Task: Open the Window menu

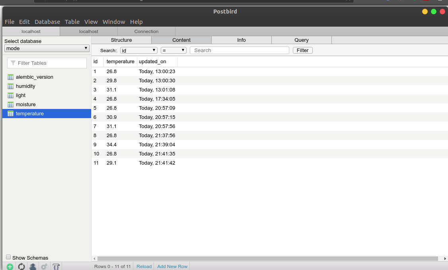Action: click(x=114, y=22)
